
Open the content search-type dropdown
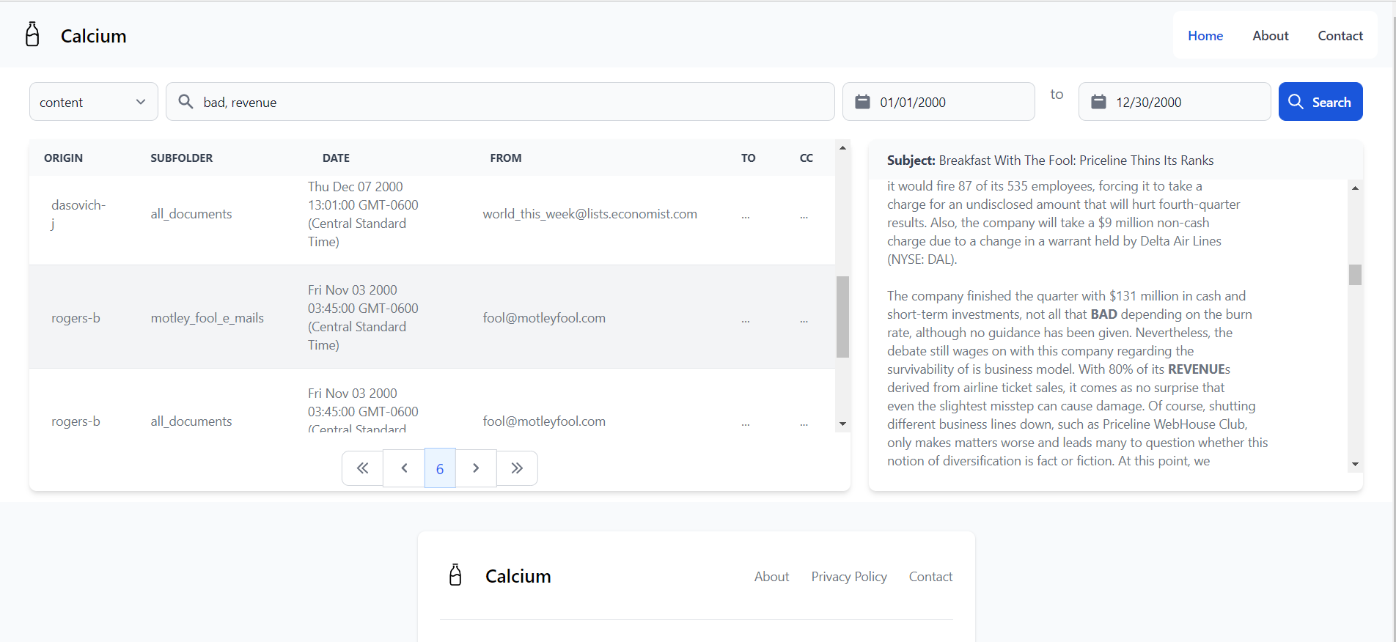(x=94, y=102)
